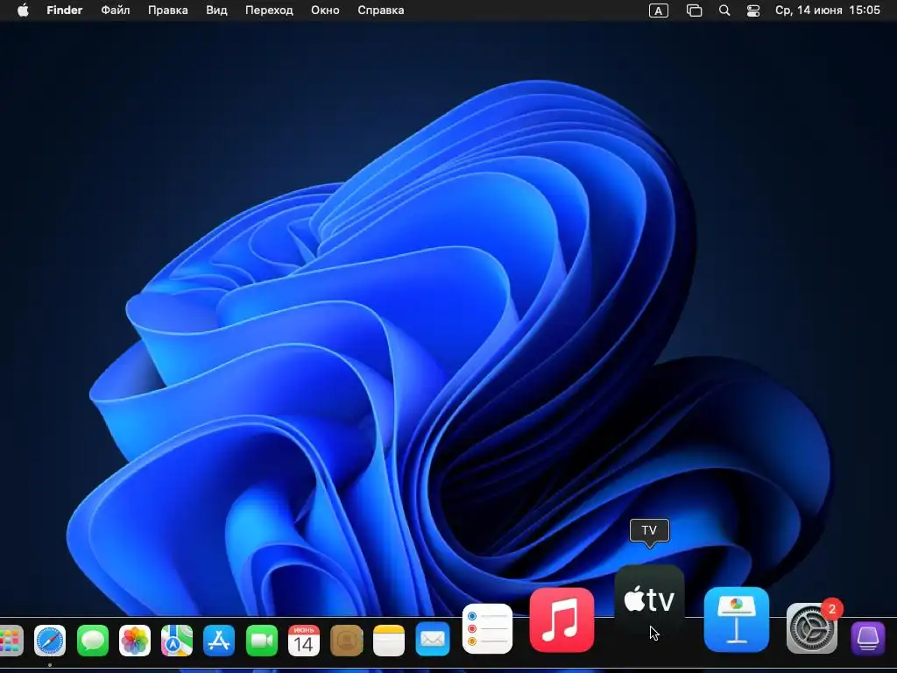Open the Mail app
897x673 pixels.
432,640
